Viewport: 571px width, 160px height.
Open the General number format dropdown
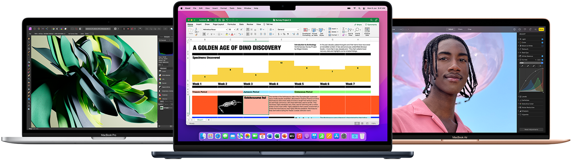tap(288, 30)
